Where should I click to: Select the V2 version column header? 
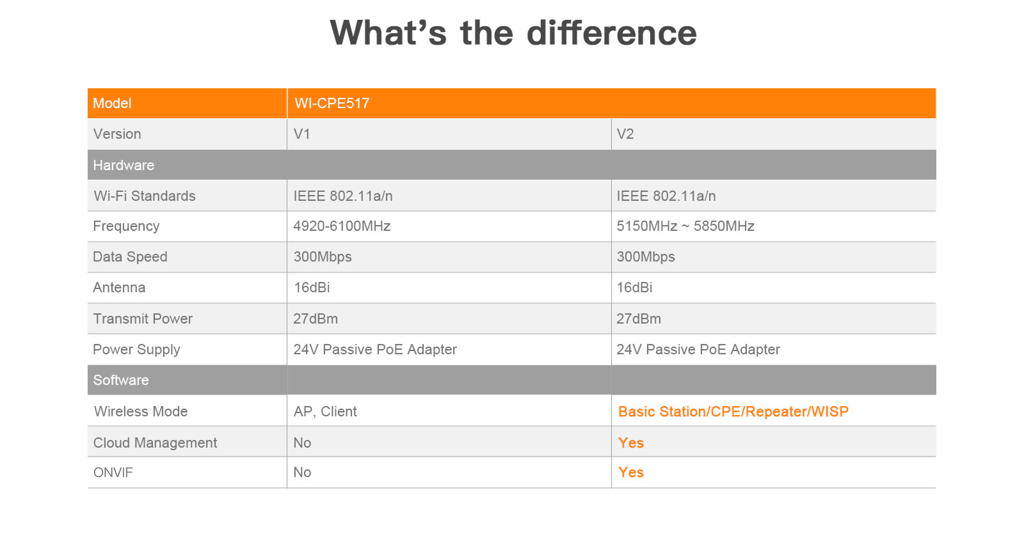pyautogui.click(x=625, y=134)
